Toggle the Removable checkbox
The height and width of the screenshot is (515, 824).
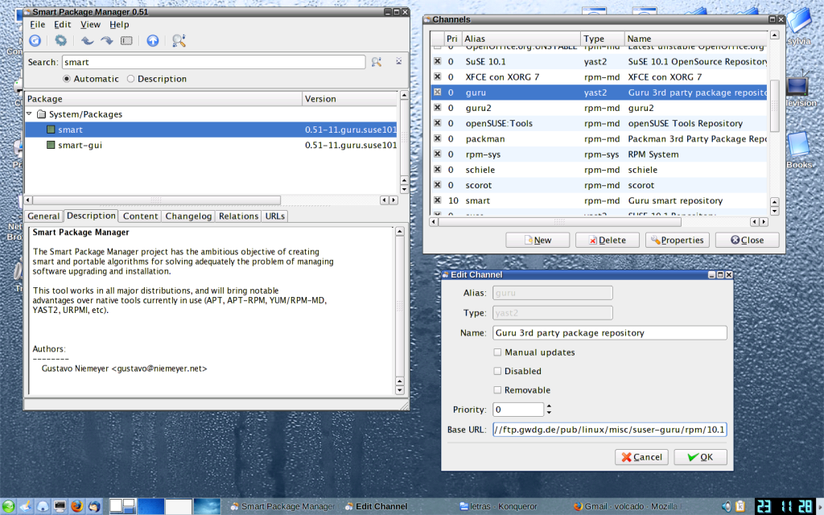click(x=497, y=390)
